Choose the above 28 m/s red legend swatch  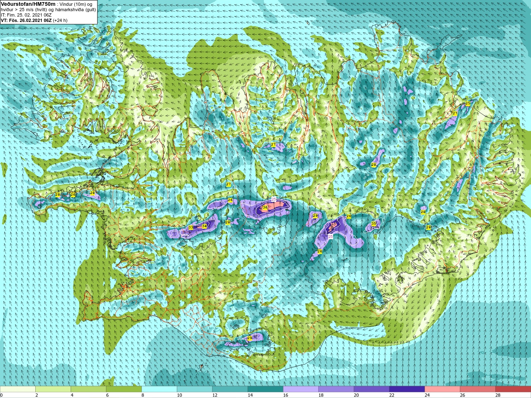(x=513, y=389)
